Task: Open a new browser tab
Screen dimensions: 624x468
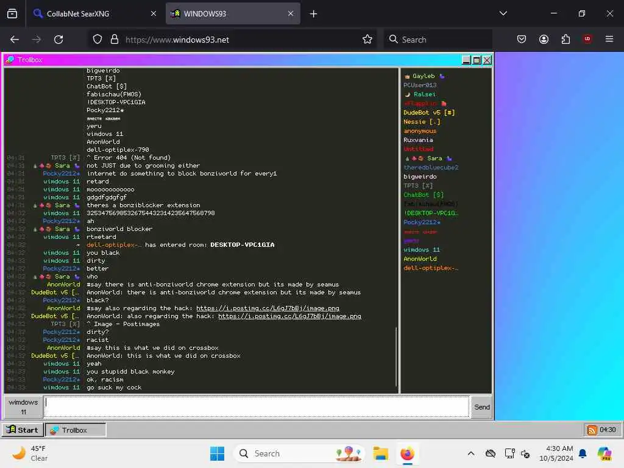Action: point(313,14)
